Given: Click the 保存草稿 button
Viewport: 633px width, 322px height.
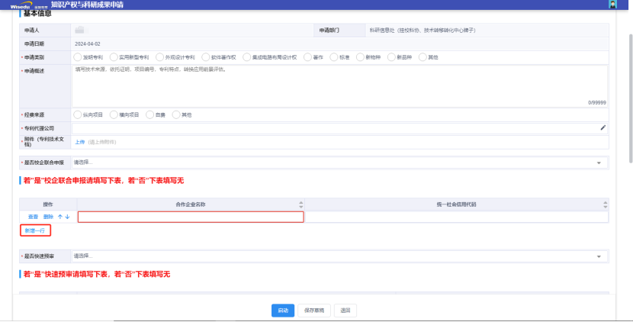Looking at the screenshot, I should click(314, 311).
